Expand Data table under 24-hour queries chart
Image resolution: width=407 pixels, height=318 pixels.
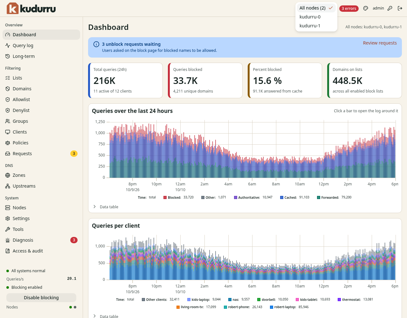(x=106, y=207)
